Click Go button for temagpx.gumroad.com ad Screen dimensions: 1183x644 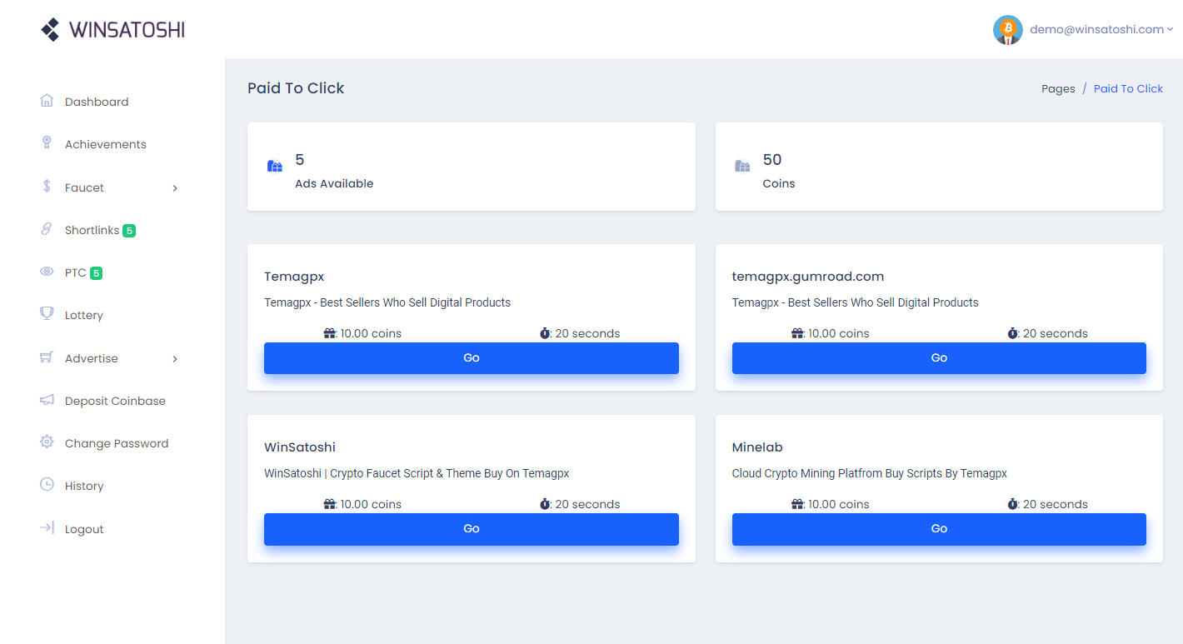click(x=939, y=358)
